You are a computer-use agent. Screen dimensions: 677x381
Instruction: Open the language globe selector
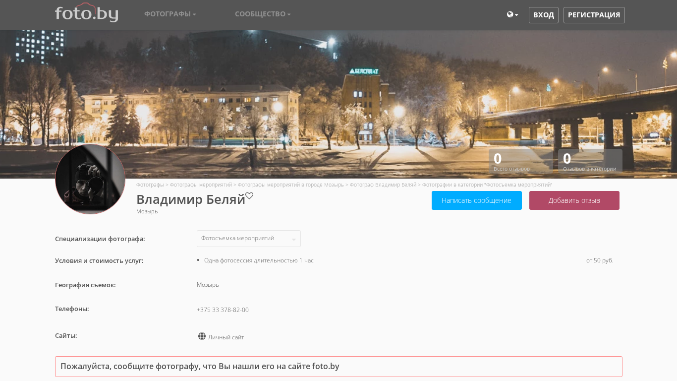(512, 15)
